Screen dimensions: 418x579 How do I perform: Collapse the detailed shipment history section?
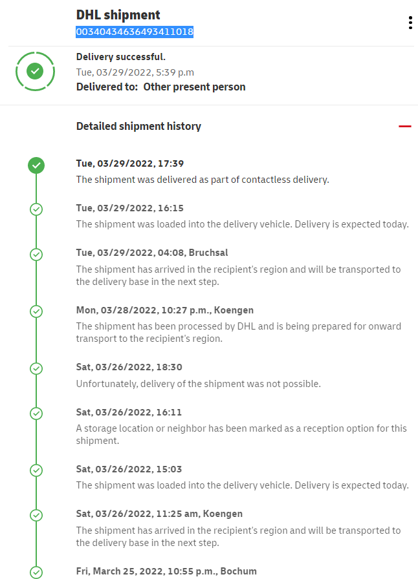[x=405, y=127]
